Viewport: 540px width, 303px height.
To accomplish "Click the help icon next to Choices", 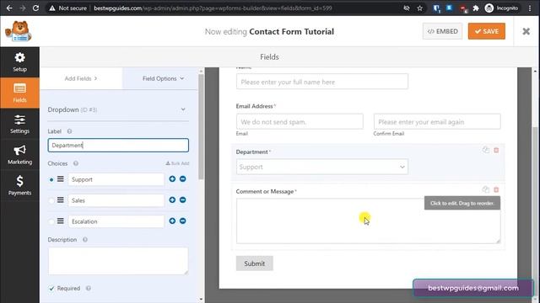I will coord(76,163).
